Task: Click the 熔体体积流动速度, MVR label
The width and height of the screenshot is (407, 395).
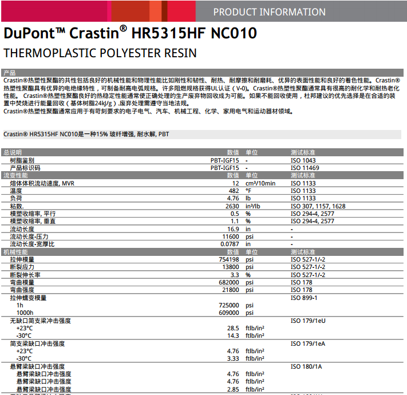Action: coord(42,184)
